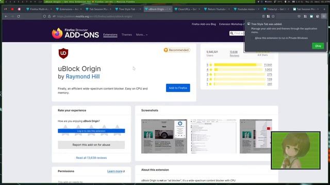Click the shield-shaped toolbar icon left of grid

(299, 16)
